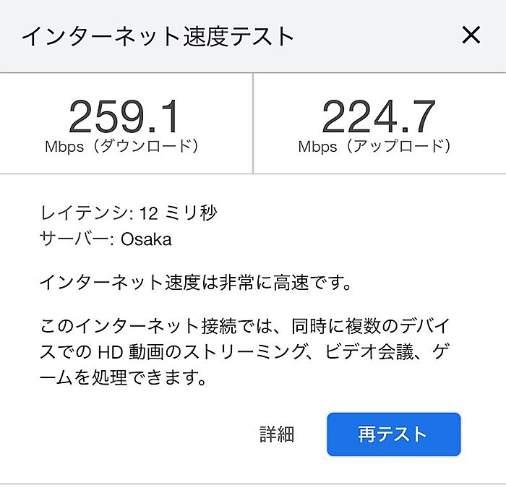Click the インターネット速度は非常に高速です result message
The width and height of the screenshot is (506, 488).
[x=195, y=282]
